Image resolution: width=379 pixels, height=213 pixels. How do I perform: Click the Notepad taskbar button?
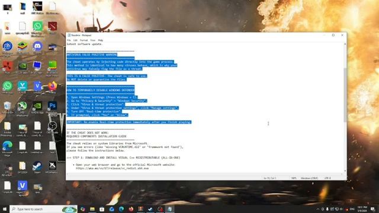click(169, 209)
